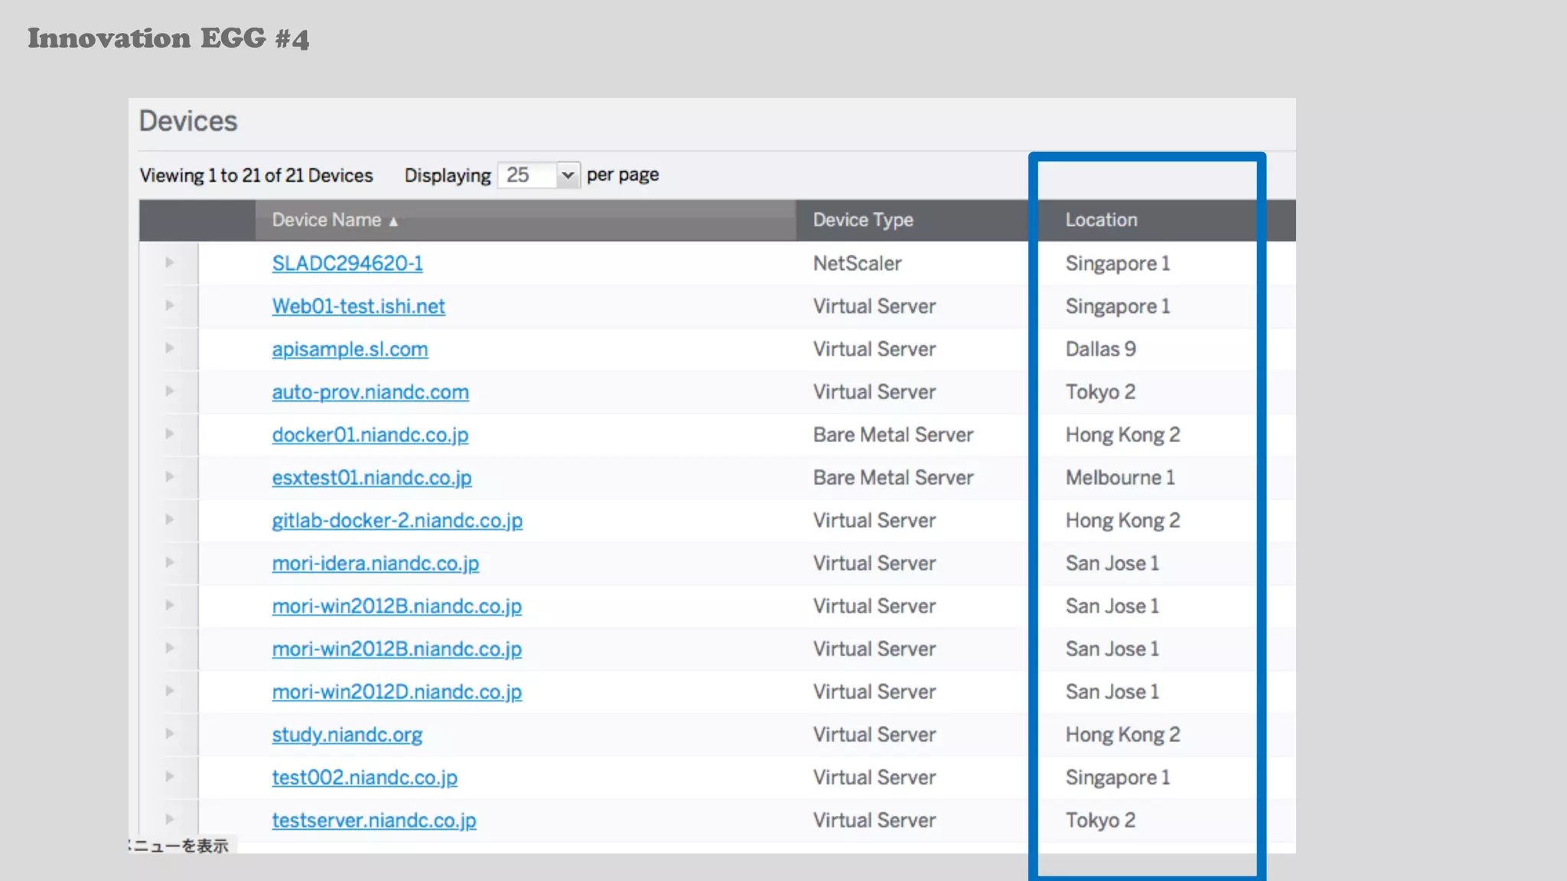Expand the testserver.niandc.co.jp row arrow

click(169, 820)
